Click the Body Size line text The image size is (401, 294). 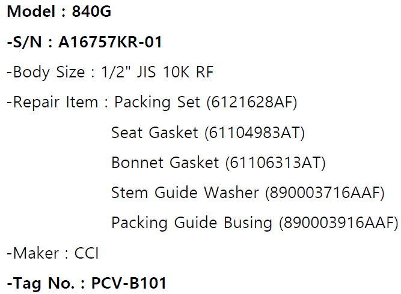pyautogui.click(x=110, y=72)
